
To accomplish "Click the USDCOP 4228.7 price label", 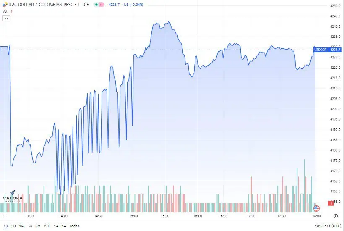I will tap(328, 50).
